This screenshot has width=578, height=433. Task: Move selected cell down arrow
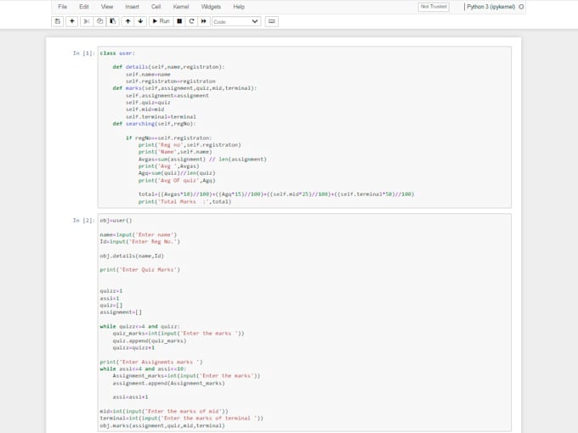(x=140, y=21)
